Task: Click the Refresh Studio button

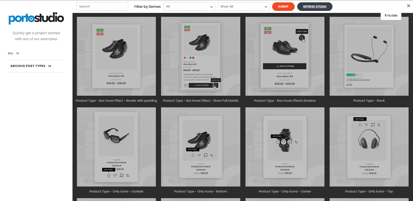Action: tap(315, 6)
